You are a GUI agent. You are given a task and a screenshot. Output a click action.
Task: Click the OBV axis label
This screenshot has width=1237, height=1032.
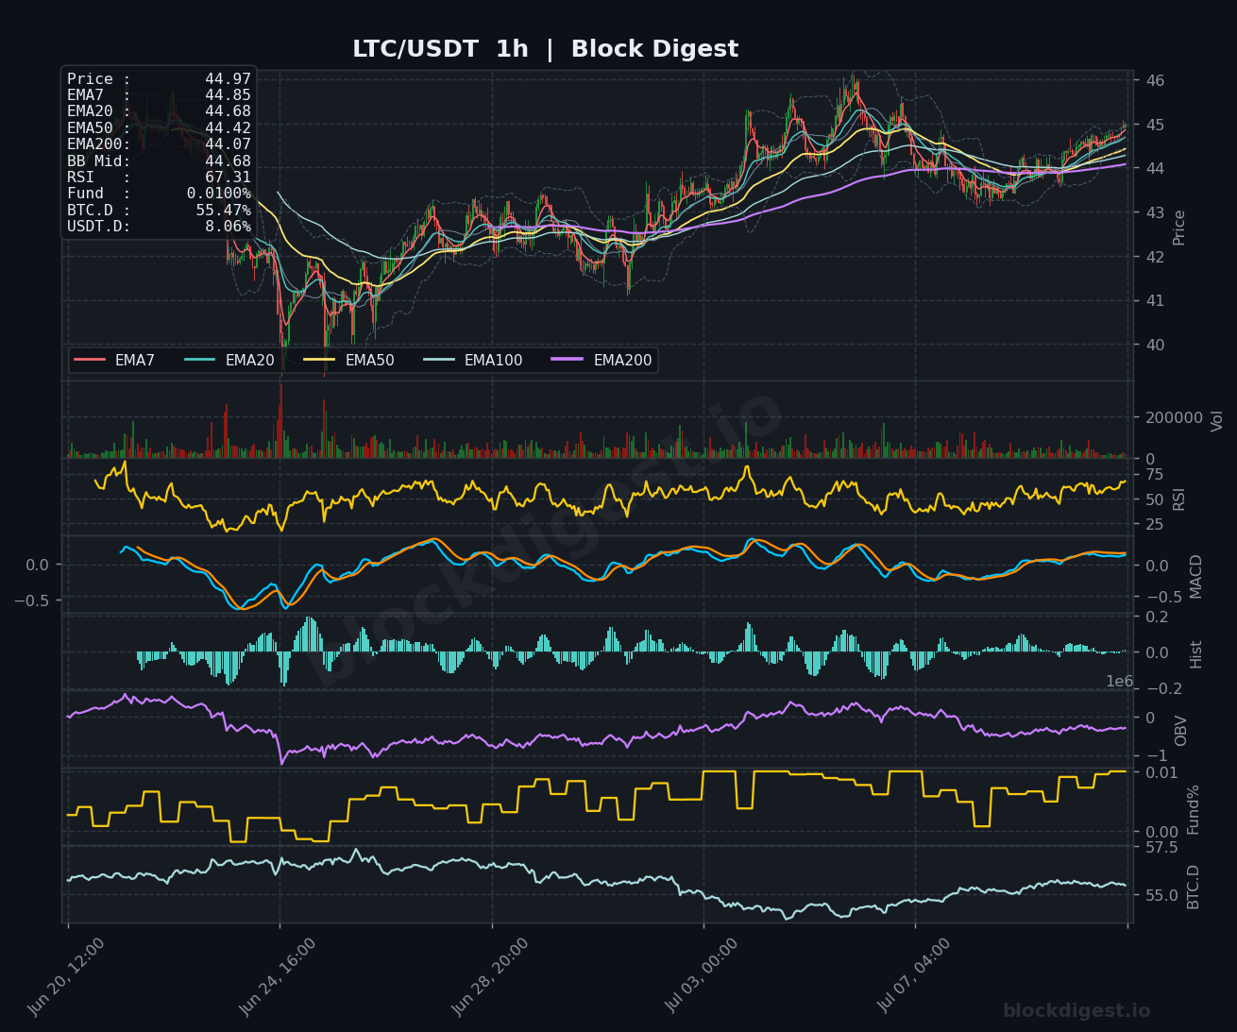[1181, 730]
